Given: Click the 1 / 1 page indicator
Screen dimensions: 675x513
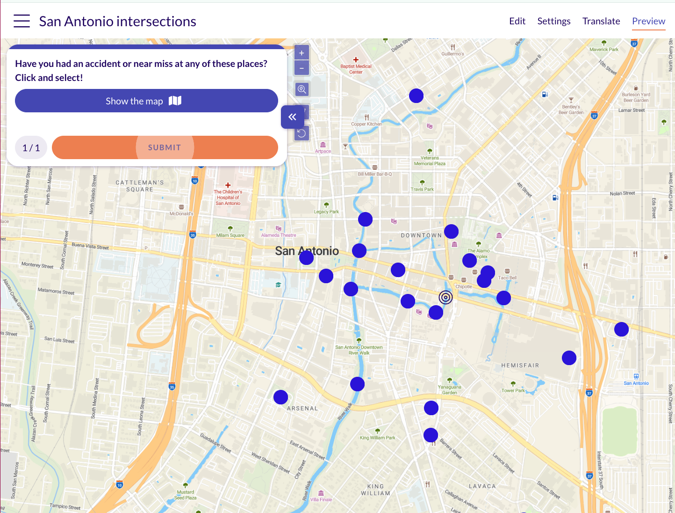Looking at the screenshot, I should tap(31, 148).
